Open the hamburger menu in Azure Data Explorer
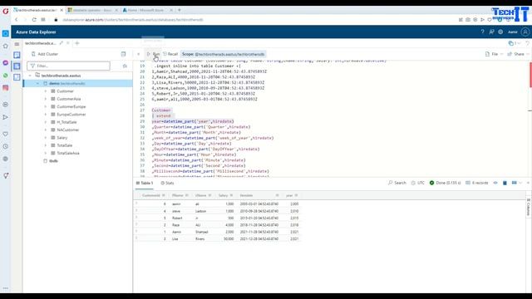532x299 pixels. click(x=17, y=44)
